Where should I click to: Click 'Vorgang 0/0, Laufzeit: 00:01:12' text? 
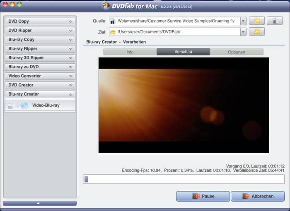click(x=255, y=166)
